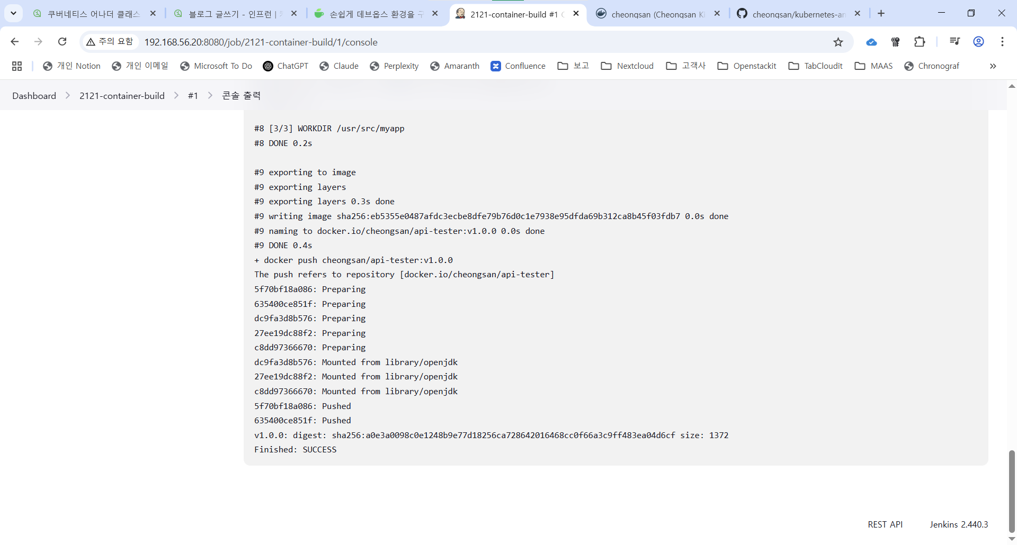Image resolution: width=1017 pixels, height=545 pixels.
Task: Click the 'Finished: SUCCESS' console line
Action: [295, 450]
